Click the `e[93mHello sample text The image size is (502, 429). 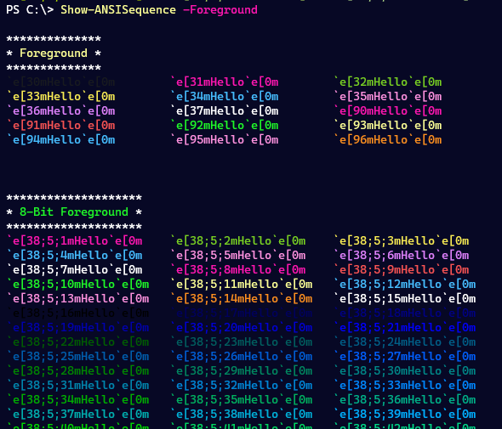[388, 126]
